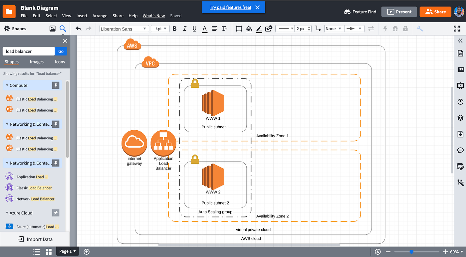
Task: Click the image search icon in Shapes panel
Action: (52, 29)
